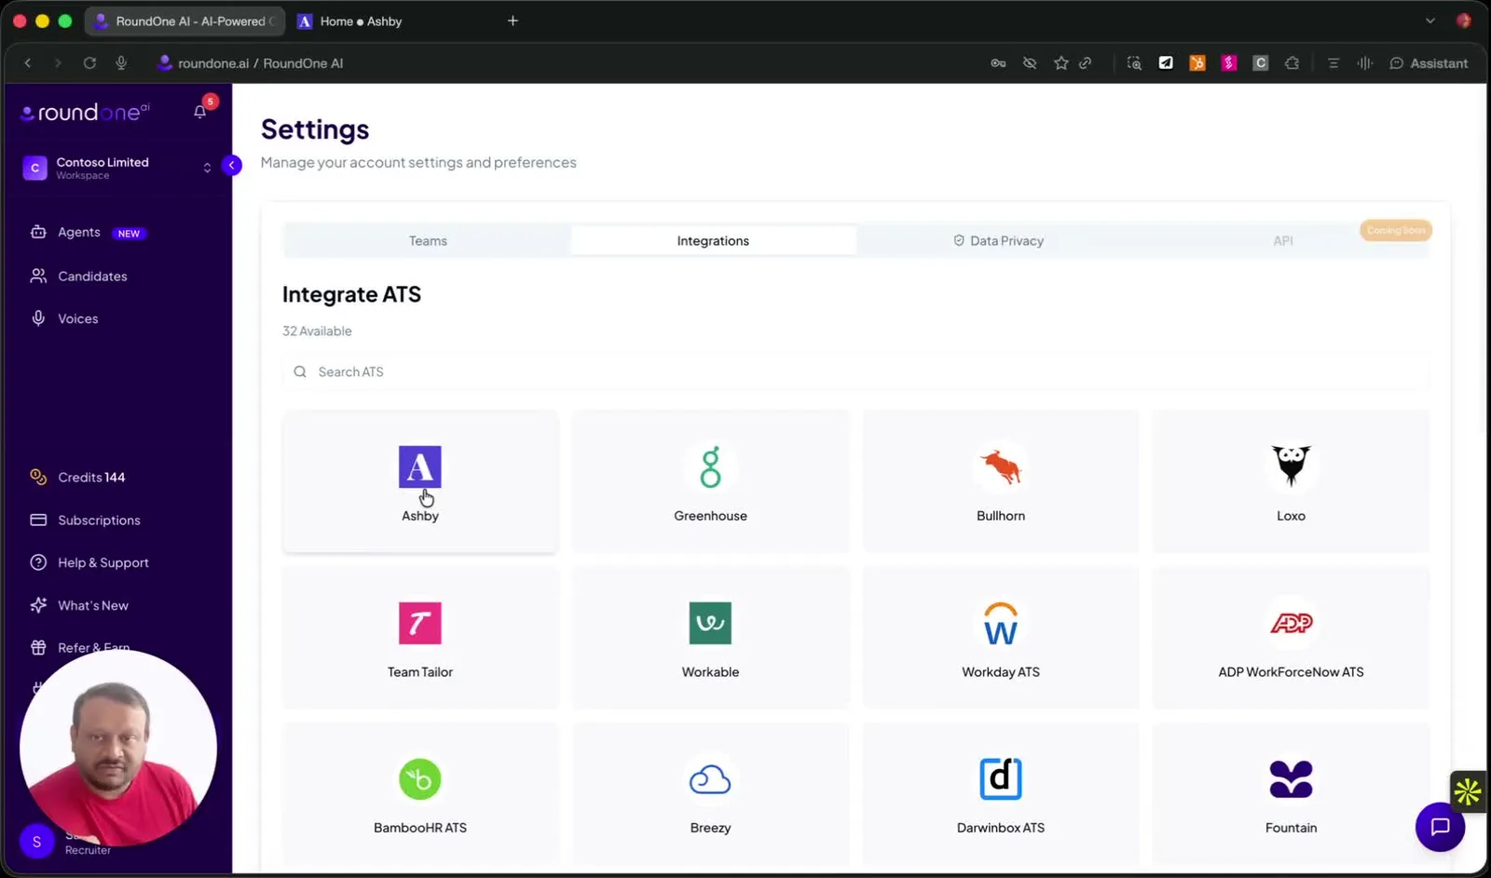
Task: Select the RoundOne AI browser tab
Action: point(185,21)
